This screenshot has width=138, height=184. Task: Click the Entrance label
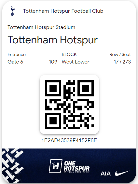17,55
